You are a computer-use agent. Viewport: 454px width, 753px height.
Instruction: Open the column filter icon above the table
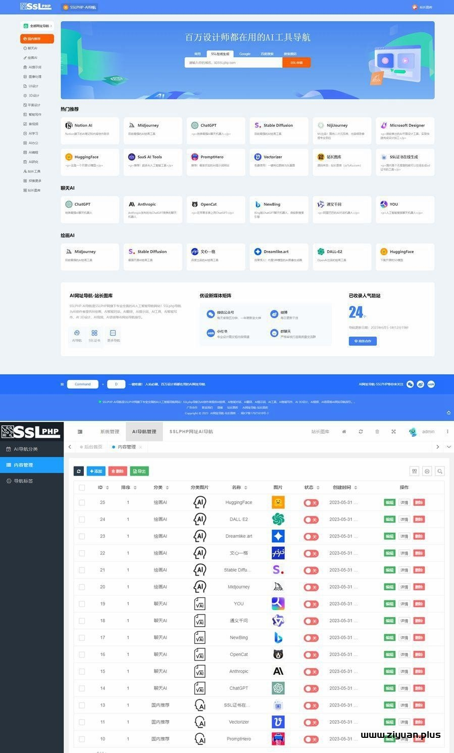tap(415, 471)
